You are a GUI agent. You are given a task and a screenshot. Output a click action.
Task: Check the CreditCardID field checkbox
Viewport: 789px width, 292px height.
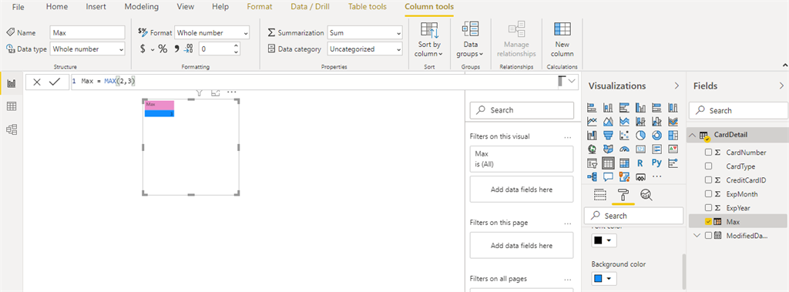pyautogui.click(x=709, y=180)
